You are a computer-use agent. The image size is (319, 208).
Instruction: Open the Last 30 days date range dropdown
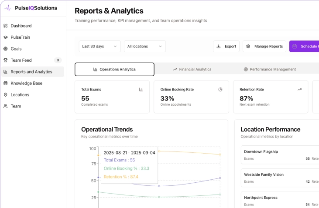[100, 47]
